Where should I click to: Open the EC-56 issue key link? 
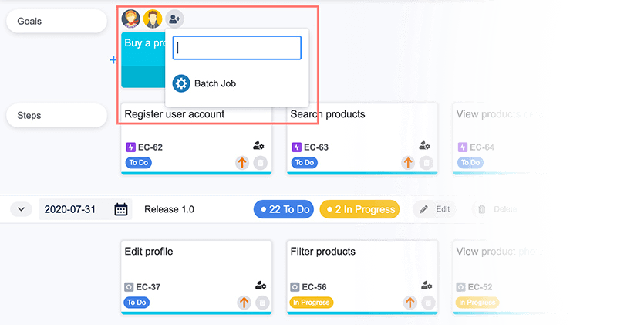tap(314, 287)
